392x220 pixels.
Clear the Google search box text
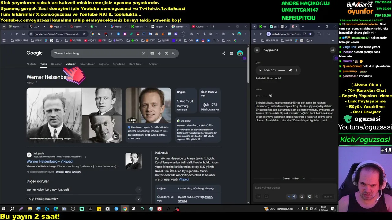point(144,53)
